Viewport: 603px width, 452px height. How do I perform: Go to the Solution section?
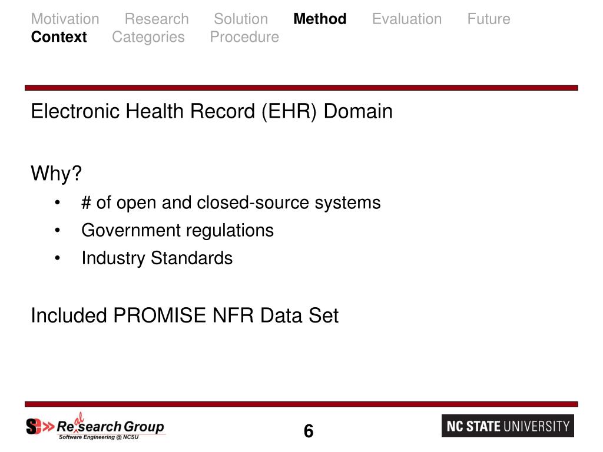[x=241, y=19]
